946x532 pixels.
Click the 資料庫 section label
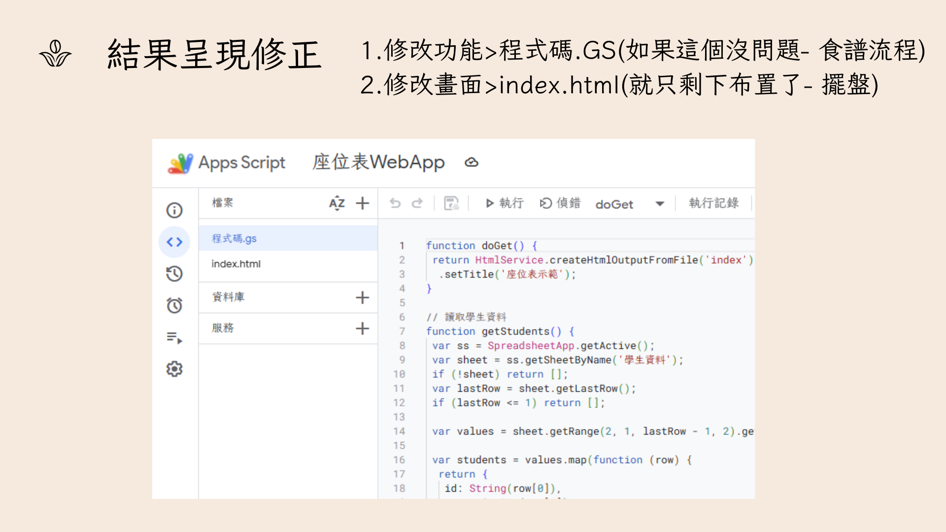[x=228, y=297]
